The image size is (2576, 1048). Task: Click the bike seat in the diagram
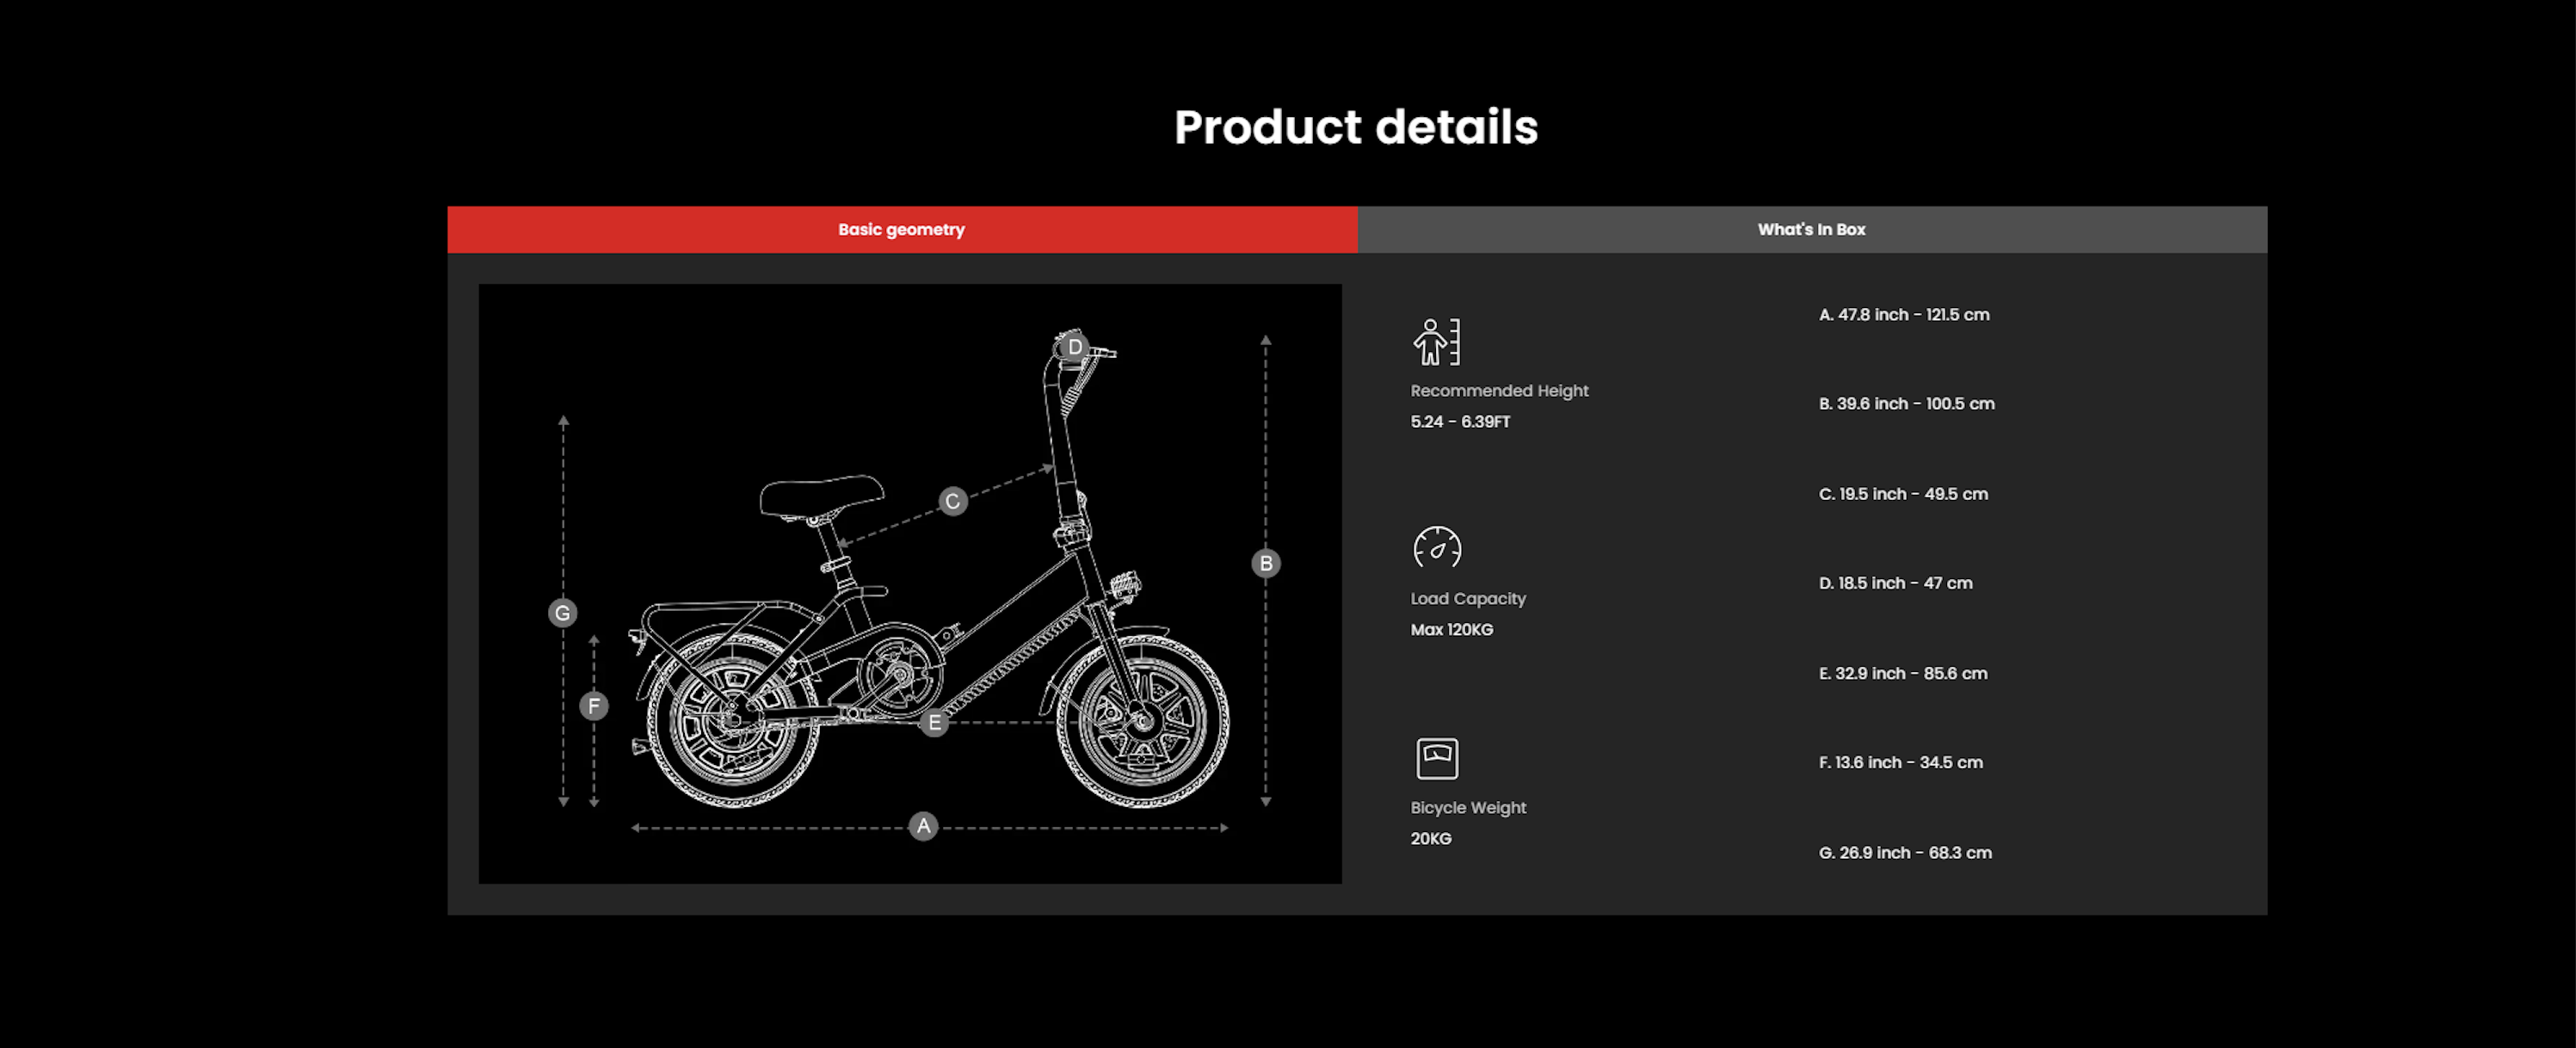point(821,497)
